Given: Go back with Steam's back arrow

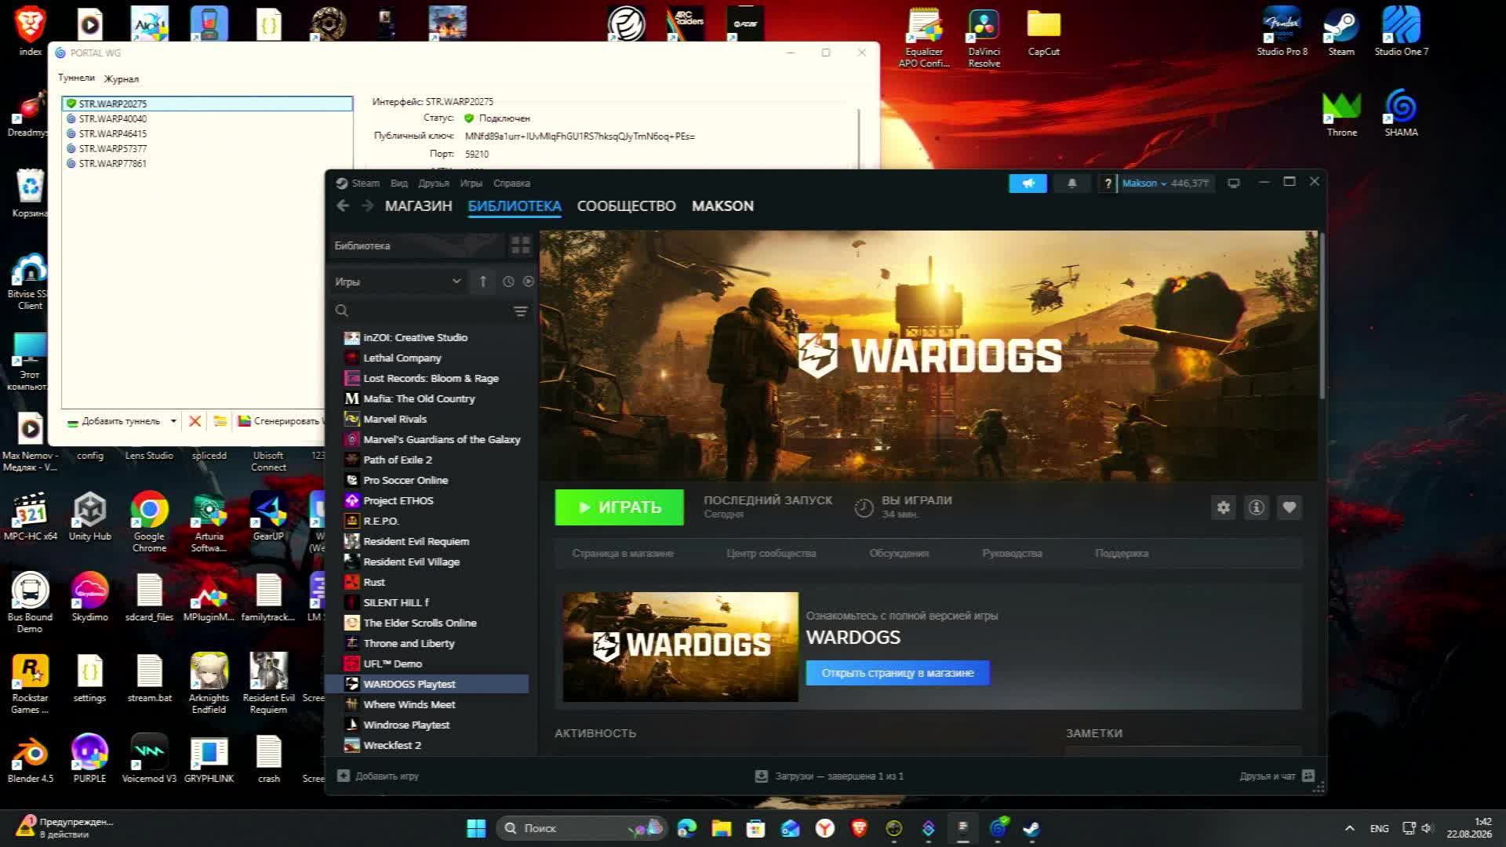Looking at the screenshot, I should [343, 205].
